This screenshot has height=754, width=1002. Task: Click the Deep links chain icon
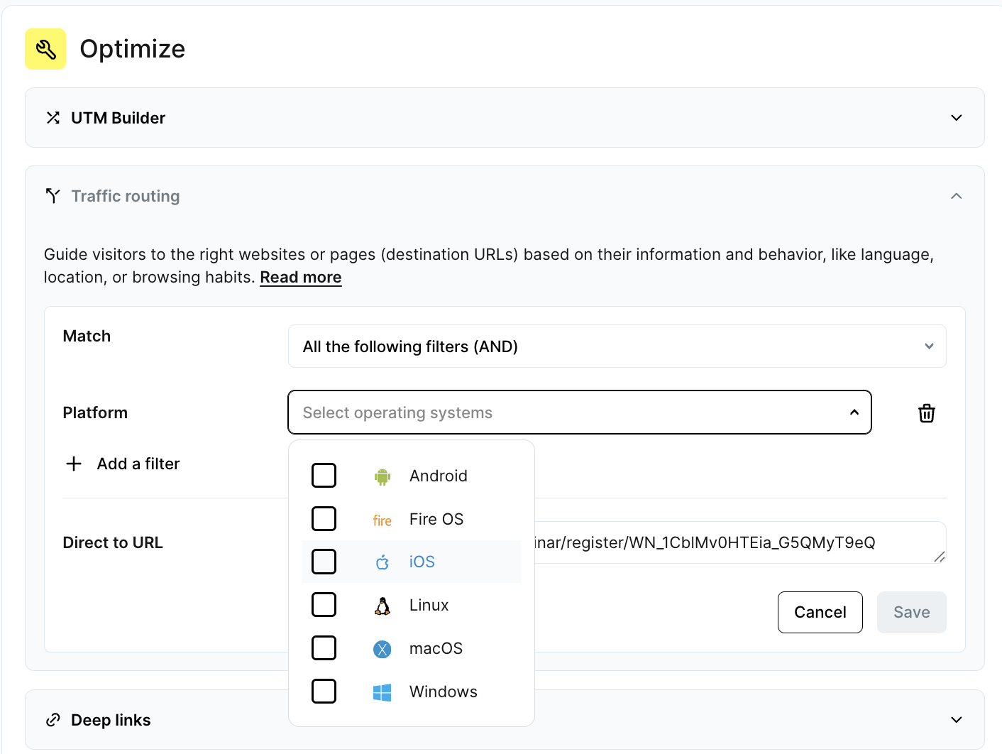[x=53, y=720]
